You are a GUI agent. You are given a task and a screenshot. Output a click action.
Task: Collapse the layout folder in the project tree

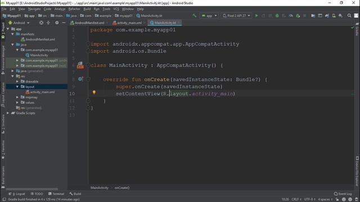point(17,87)
